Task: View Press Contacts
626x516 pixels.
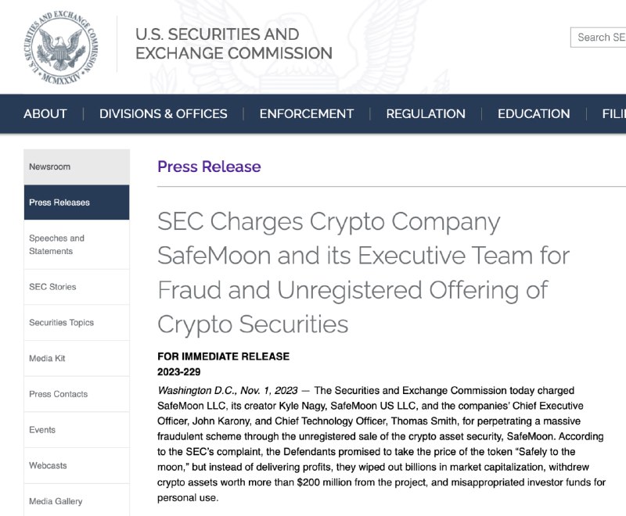Action: pos(77,394)
